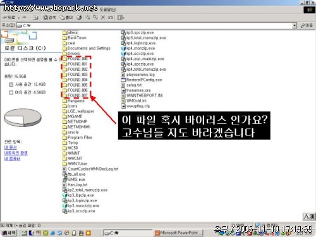Click the Forward arrow toolbar button
The height and width of the screenshot is (237, 316).
24,18
